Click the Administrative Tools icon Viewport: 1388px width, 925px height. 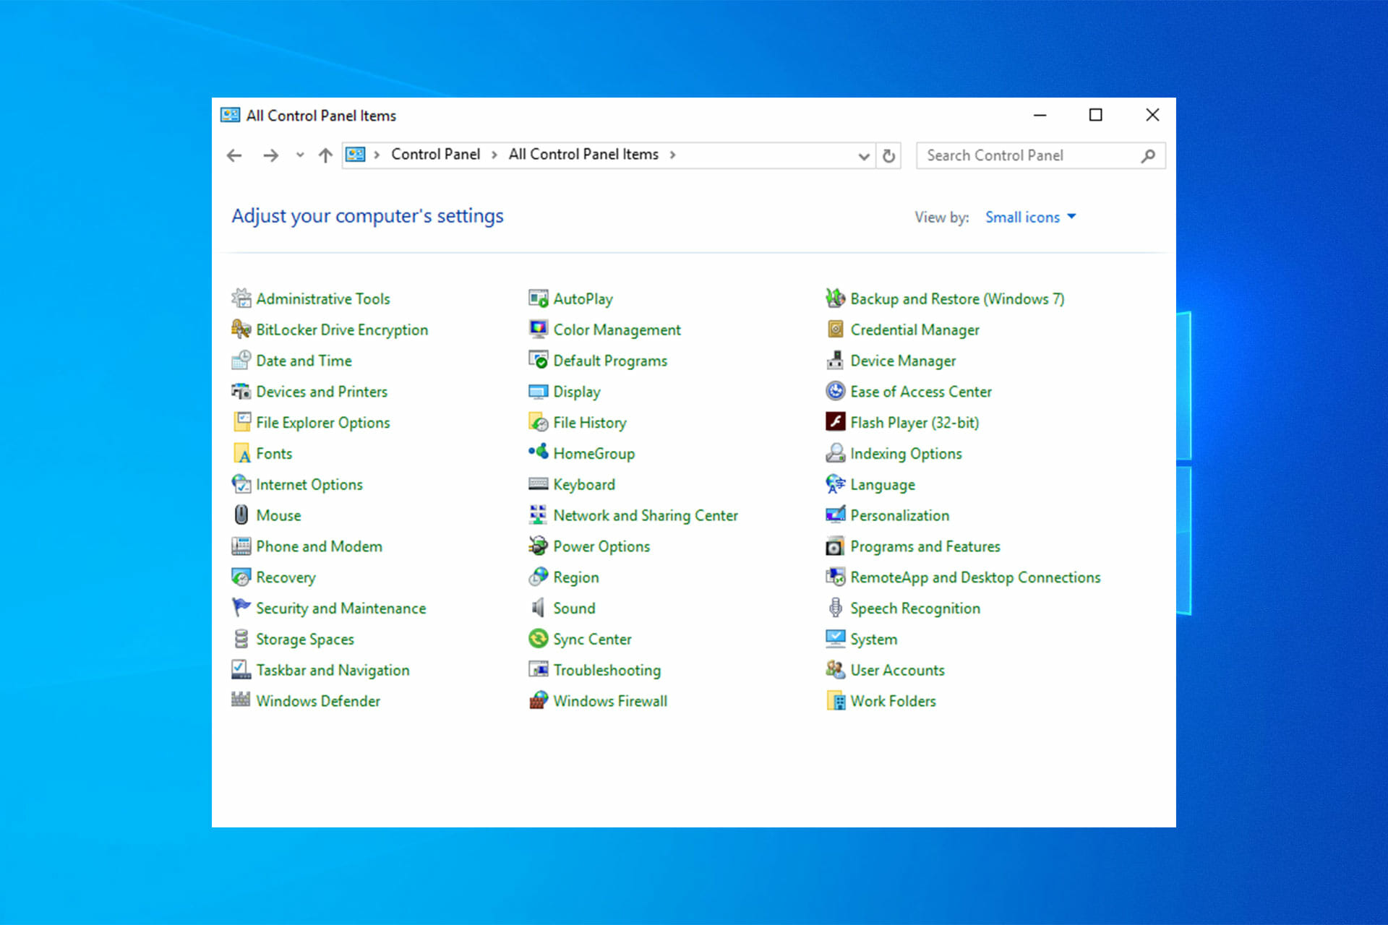tap(241, 298)
